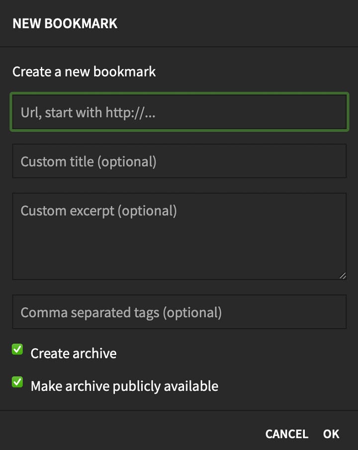Click 'Make archive publicly available' label
The image size is (358, 450).
[124, 386]
